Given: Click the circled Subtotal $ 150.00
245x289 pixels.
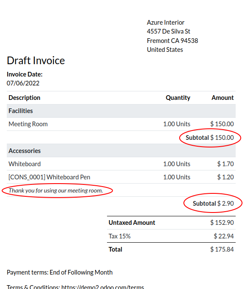Looking at the screenshot, I should pyautogui.click(x=210, y=138).
